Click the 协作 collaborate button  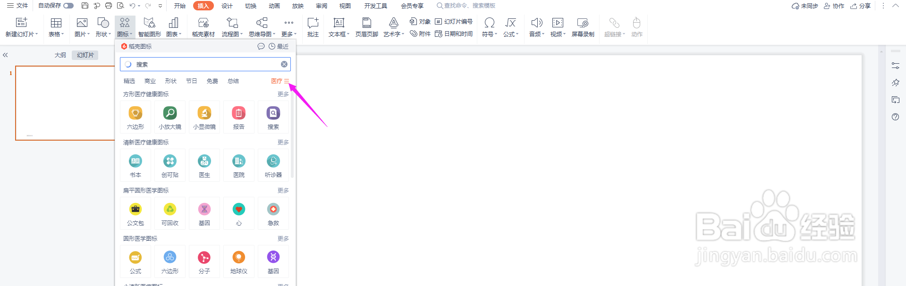(x=834, y=6)
